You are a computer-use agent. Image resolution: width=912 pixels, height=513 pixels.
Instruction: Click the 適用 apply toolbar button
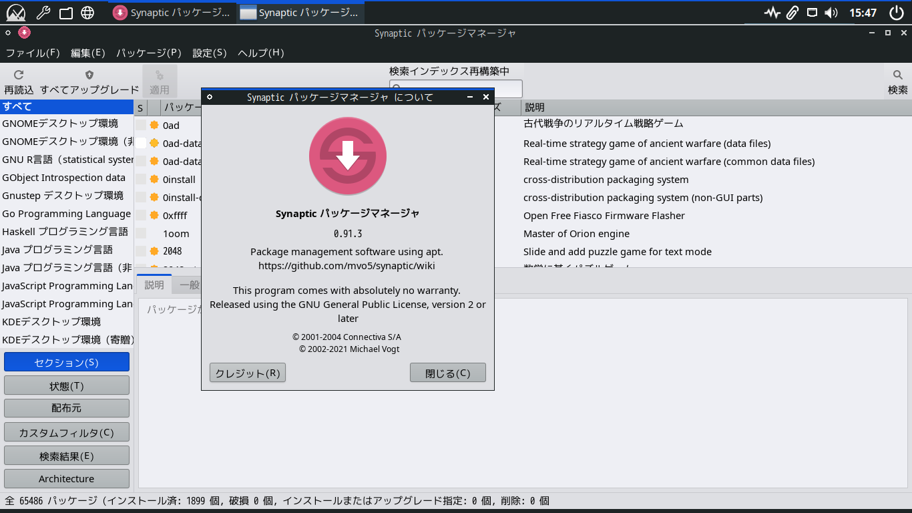160,81
